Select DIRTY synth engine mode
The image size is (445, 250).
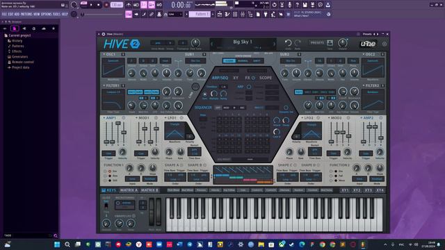click(257, 61)
